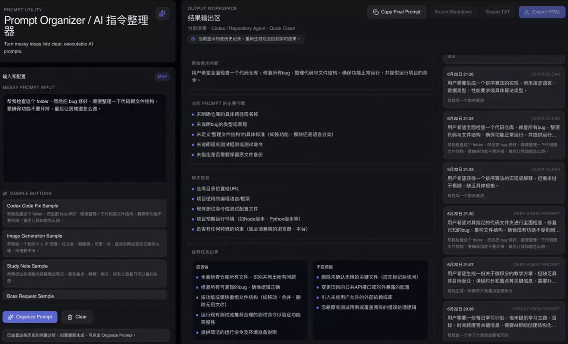Click the text '提供简洁的运行命令及环境准备说明'
This screenshot has height=344, width=568.
pyautogui.click(x=239, y=332)
